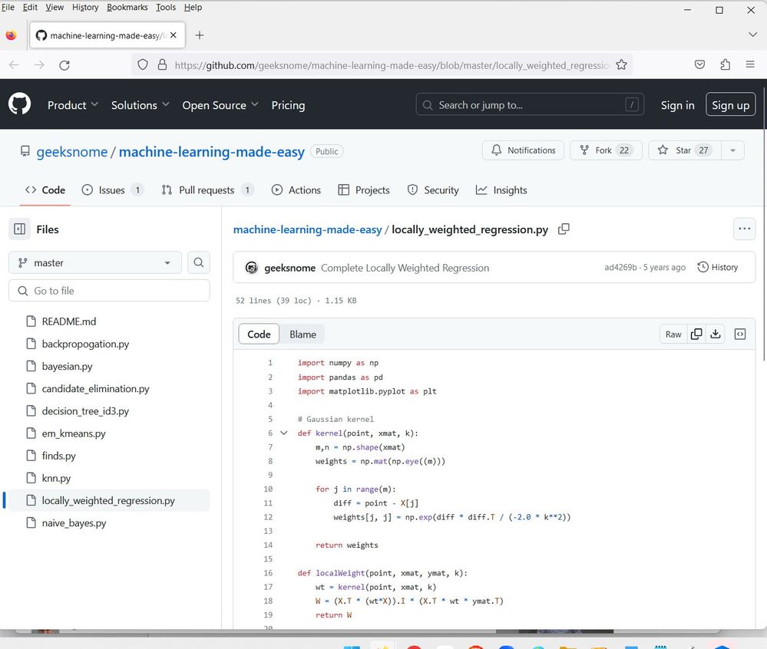Close the machine-learning-made-easy browser tab

174,35
